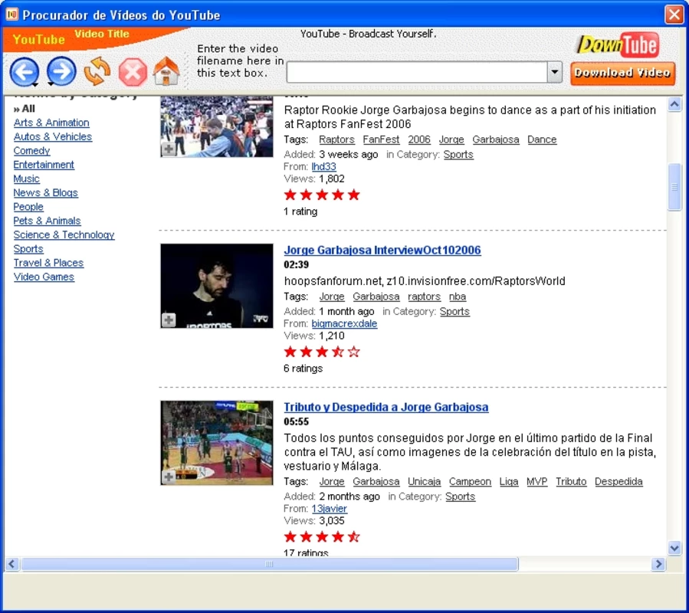Open the home page via house icon
The width and height of the screenshot is (689, 613).
pos(166,70)
